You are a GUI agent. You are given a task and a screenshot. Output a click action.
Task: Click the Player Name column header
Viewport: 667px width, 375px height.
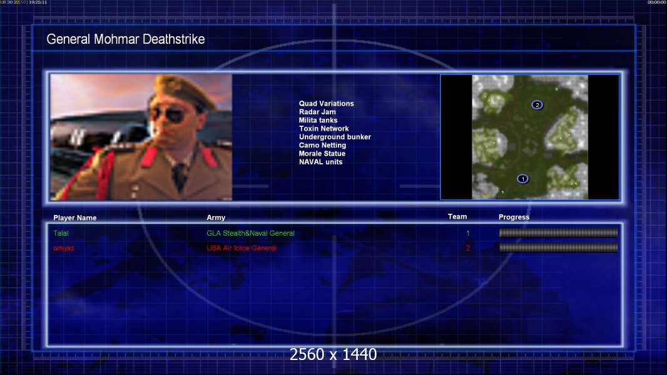pos(75,218)
